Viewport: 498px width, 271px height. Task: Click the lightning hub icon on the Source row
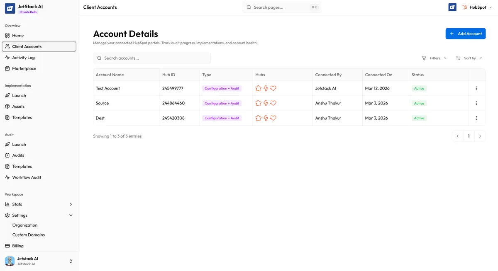266,103
